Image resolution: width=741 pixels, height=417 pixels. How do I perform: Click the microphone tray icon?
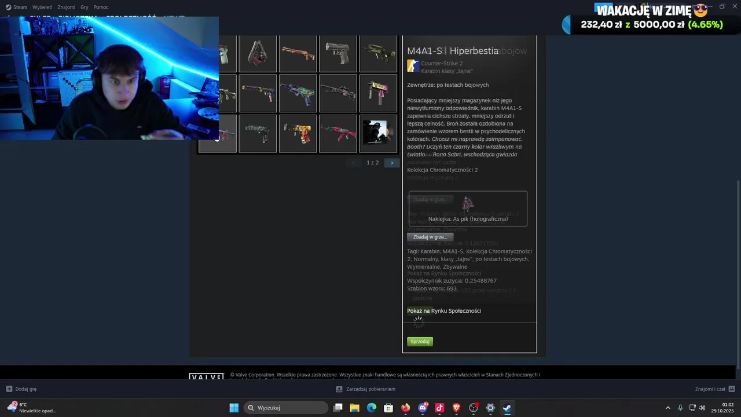coord(680,408)
